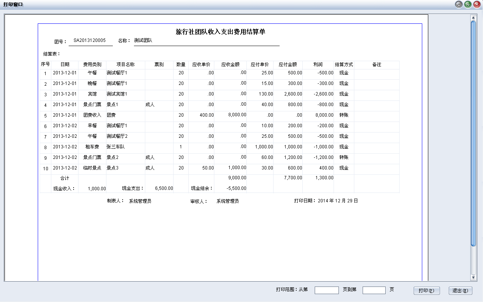Click the 早餐 cell in row 6
Image resolution: width=483 pixels, height=302 pixels.
92,126
